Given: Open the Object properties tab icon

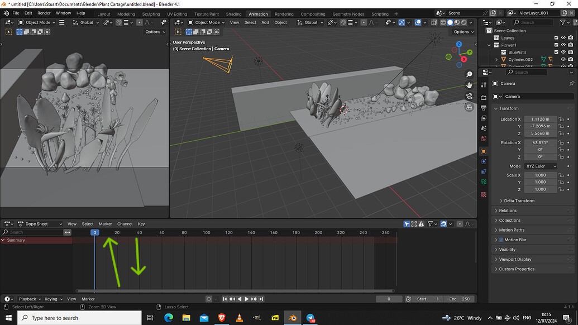Looking at the screenshot, I should tap(484, 151).
